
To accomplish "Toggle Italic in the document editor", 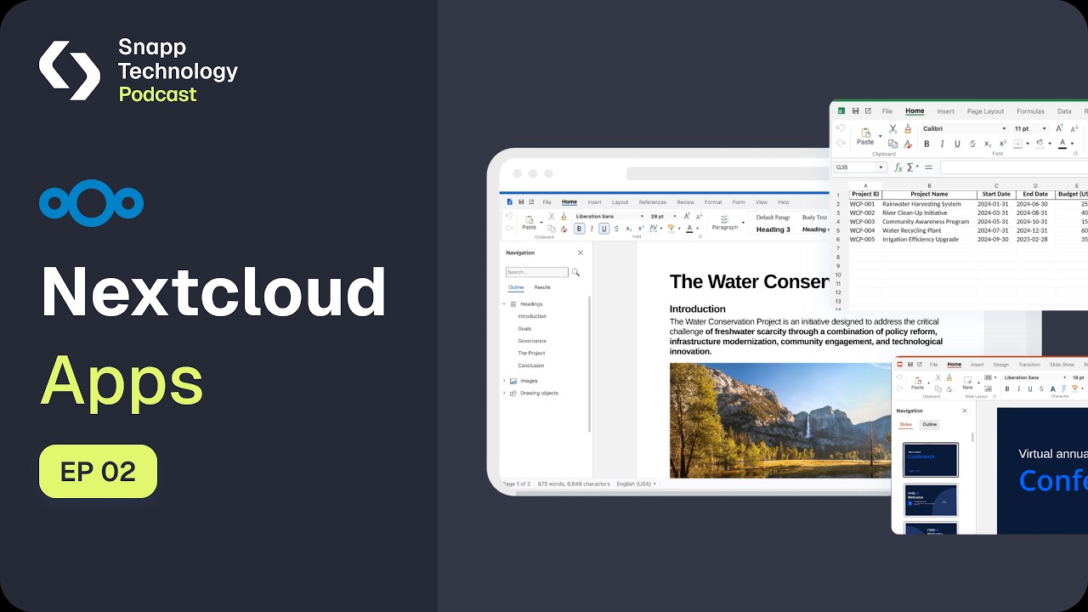I will coord(592,229).
